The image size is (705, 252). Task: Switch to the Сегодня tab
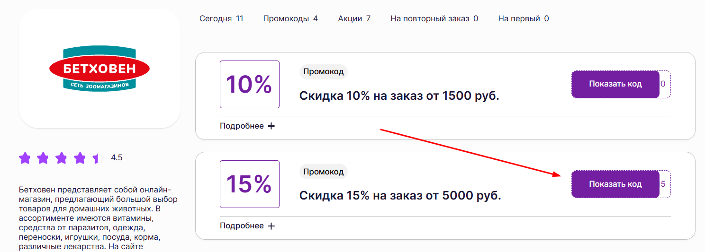(221, 19)
